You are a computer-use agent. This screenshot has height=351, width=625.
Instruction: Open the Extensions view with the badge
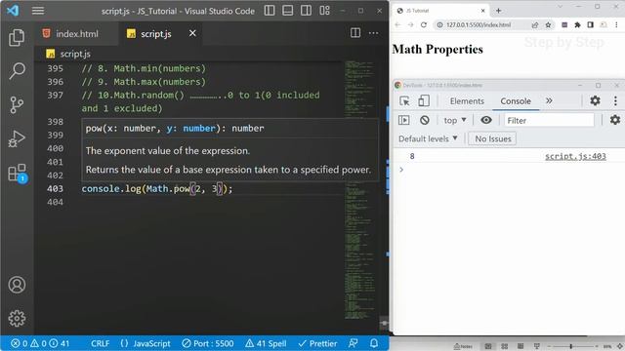17,174
